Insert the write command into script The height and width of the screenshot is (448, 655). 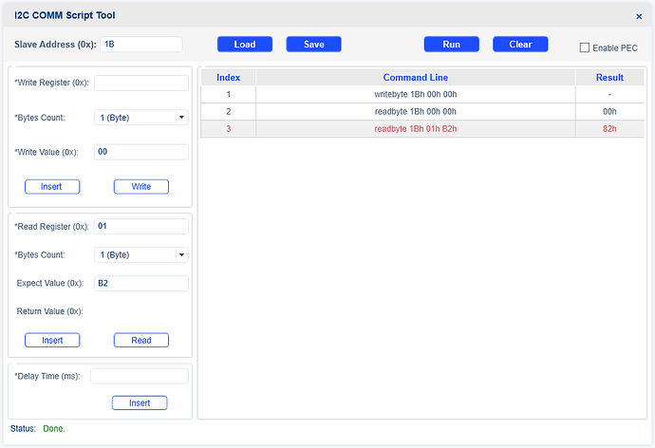(52, 187)
